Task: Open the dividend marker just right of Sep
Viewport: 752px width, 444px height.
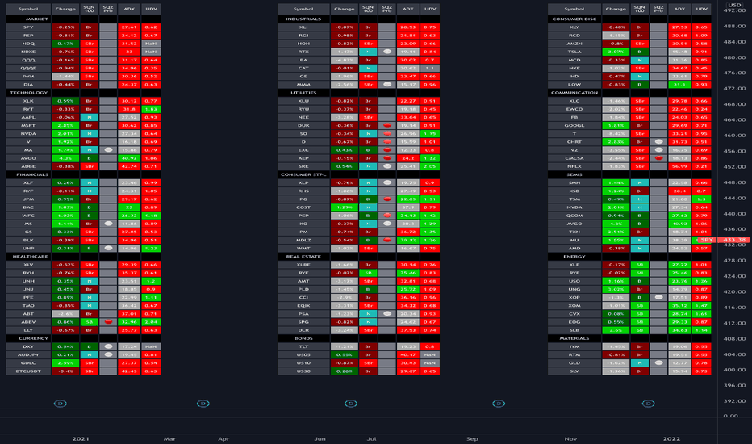Action: 499,403
